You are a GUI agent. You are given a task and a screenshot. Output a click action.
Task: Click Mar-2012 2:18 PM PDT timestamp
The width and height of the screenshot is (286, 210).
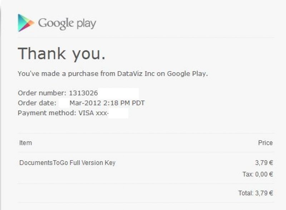coord(107,103)
